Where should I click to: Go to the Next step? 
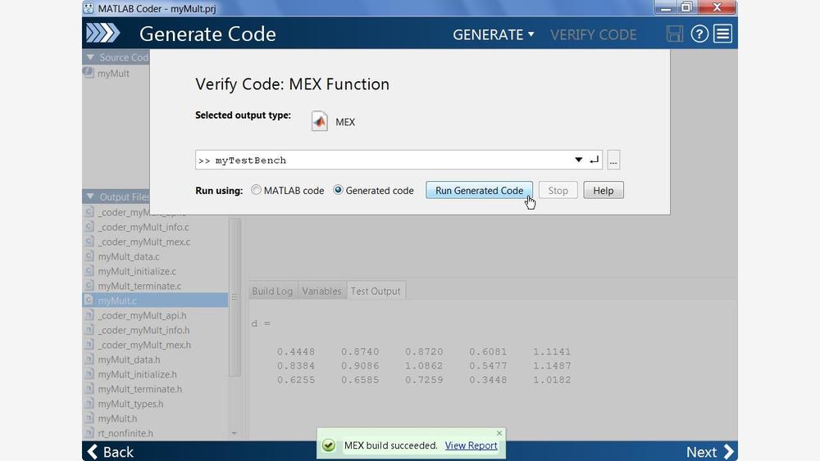click(x=710, y=452)
